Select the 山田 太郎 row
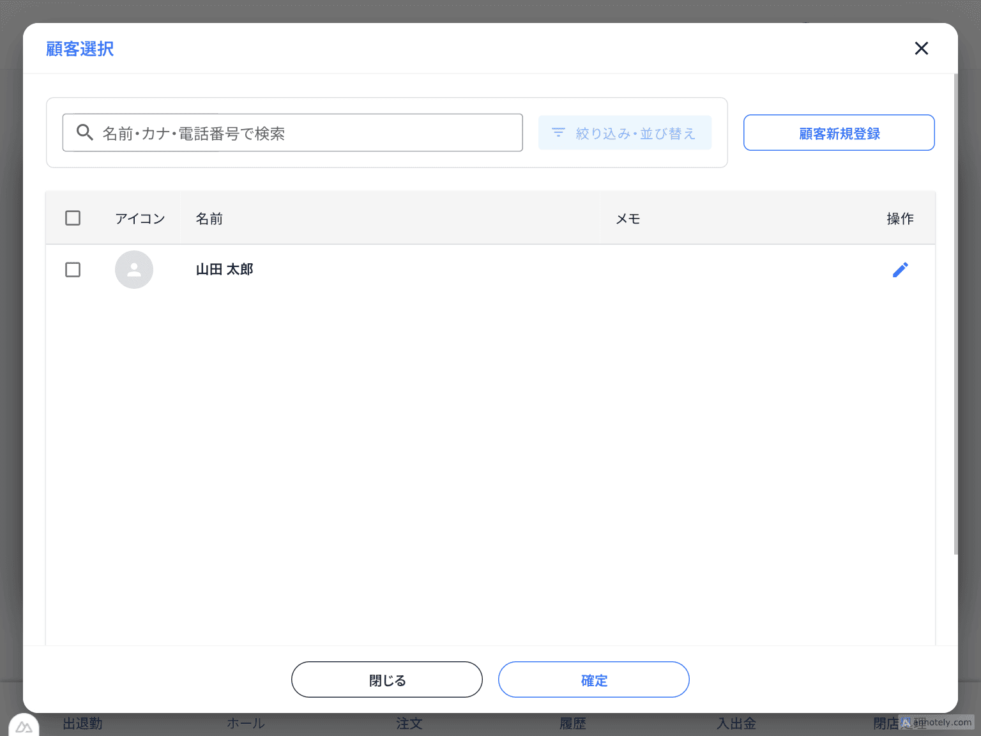 tap(447, 270)
